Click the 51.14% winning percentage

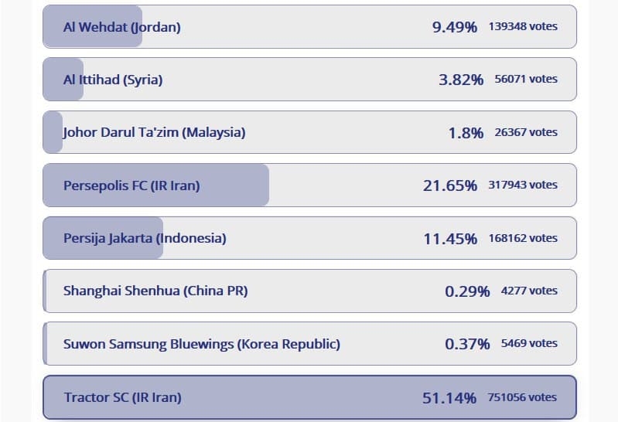[x=449, y=398]
